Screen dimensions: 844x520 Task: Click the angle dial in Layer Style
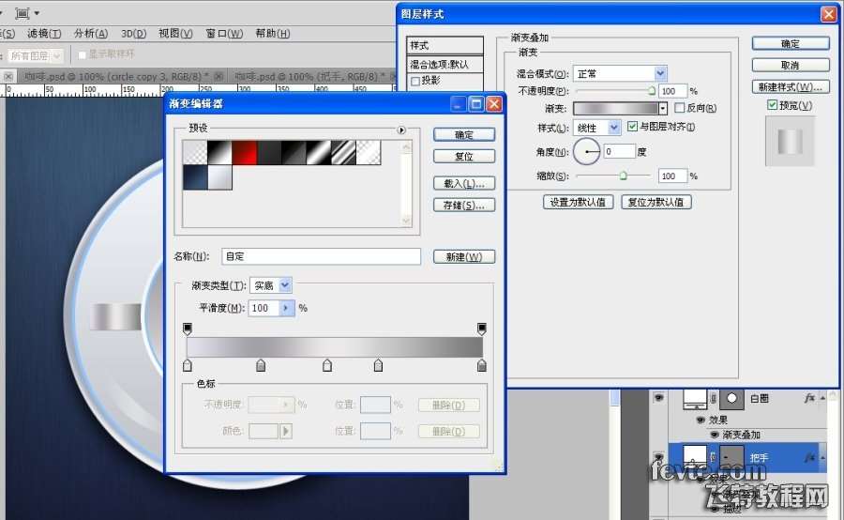[587, 151]
